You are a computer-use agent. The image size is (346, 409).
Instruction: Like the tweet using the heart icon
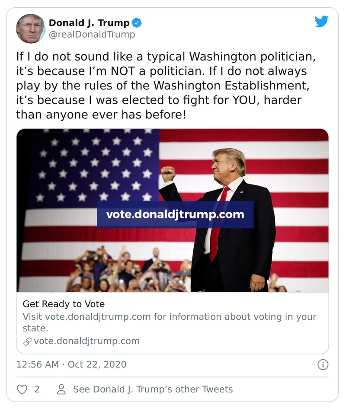22,389
